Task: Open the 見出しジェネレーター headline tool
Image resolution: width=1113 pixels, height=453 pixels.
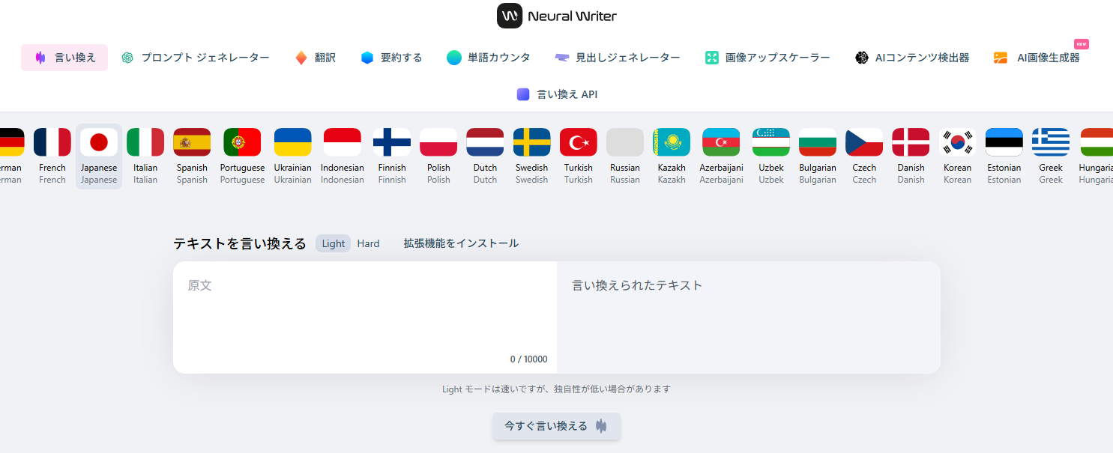Action: point(618,58)
